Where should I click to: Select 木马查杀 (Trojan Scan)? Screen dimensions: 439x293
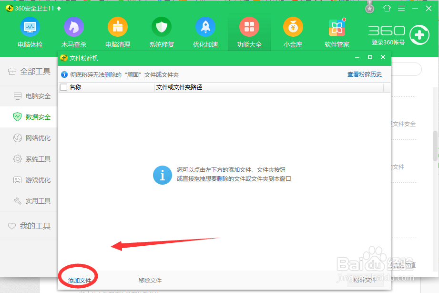coord(73,32)
